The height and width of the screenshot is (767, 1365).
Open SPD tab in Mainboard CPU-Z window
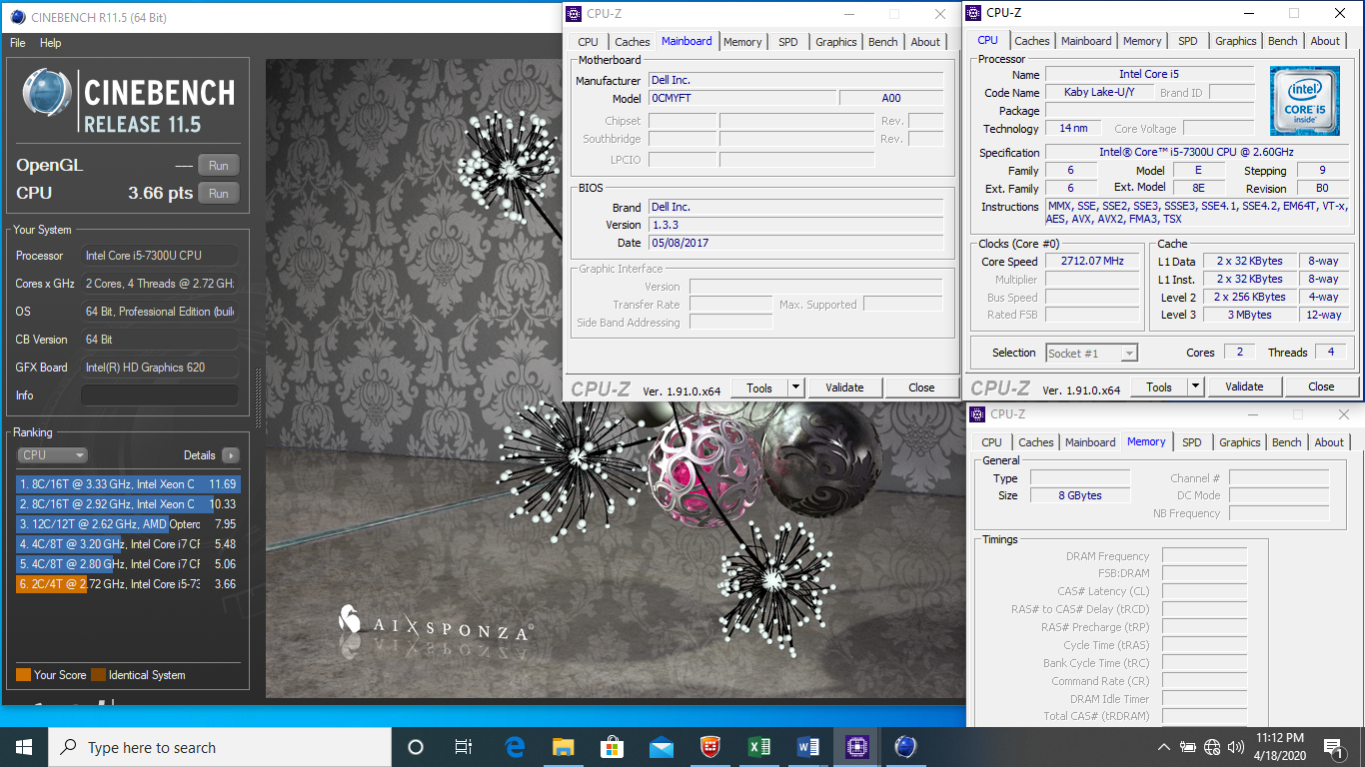tap(788, 42)
